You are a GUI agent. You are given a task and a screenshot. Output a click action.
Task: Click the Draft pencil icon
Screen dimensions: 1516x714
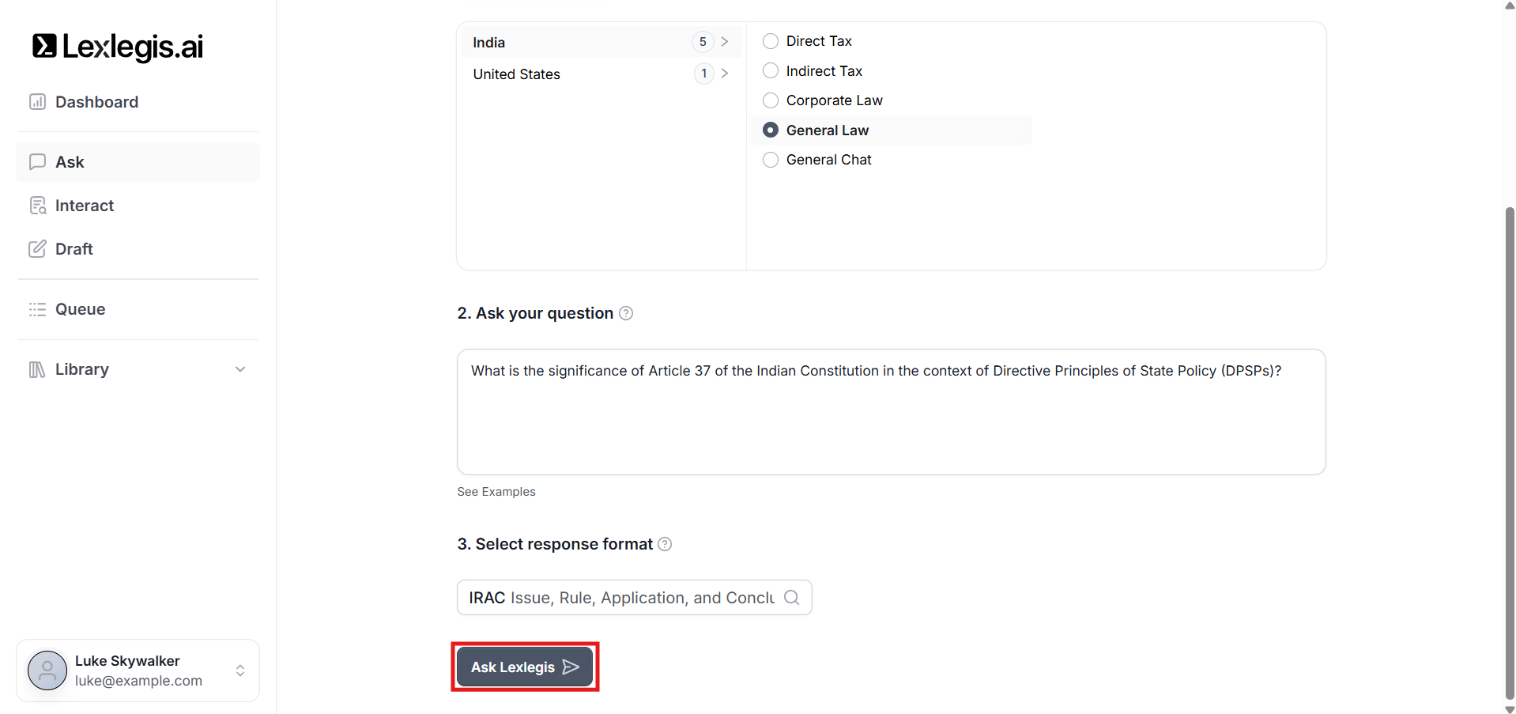(37, 249)
